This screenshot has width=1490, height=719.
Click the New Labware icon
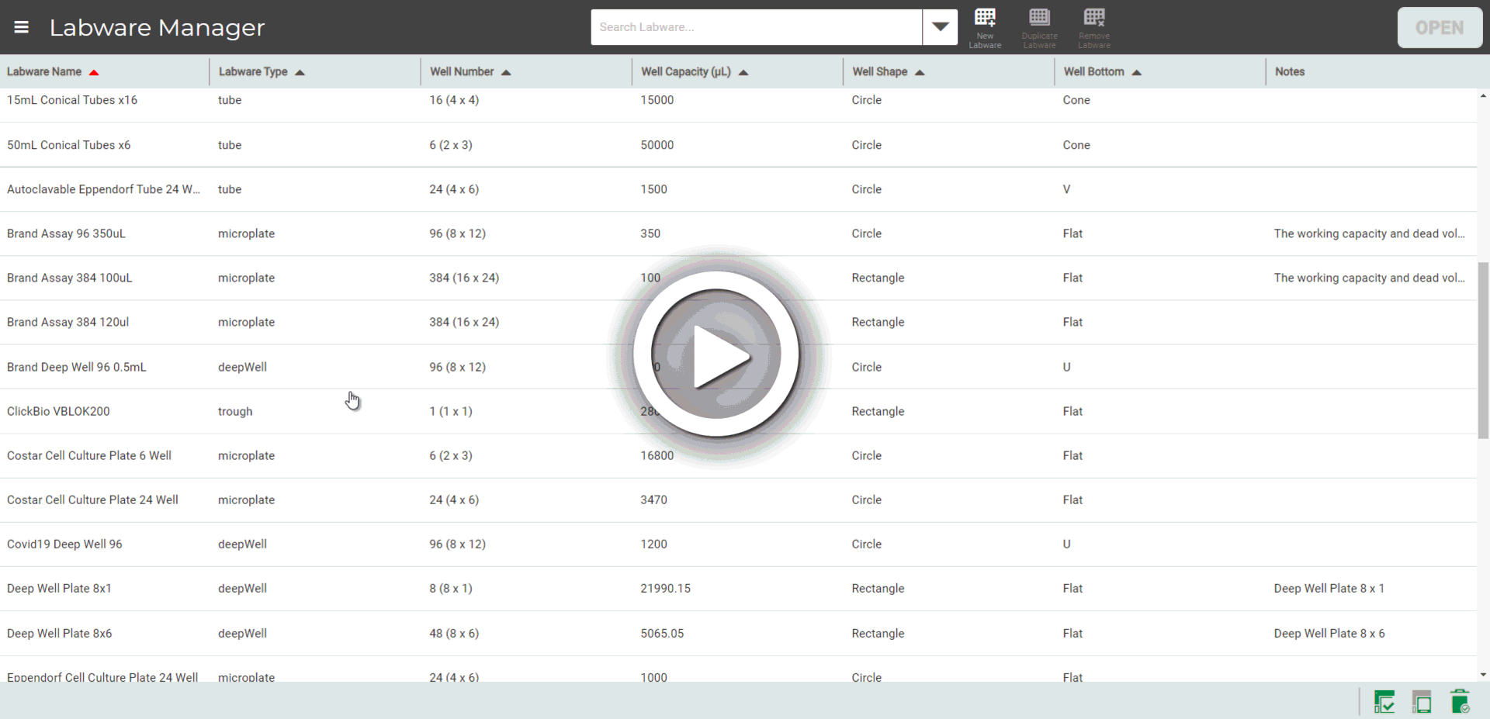(x=985, y=27)
